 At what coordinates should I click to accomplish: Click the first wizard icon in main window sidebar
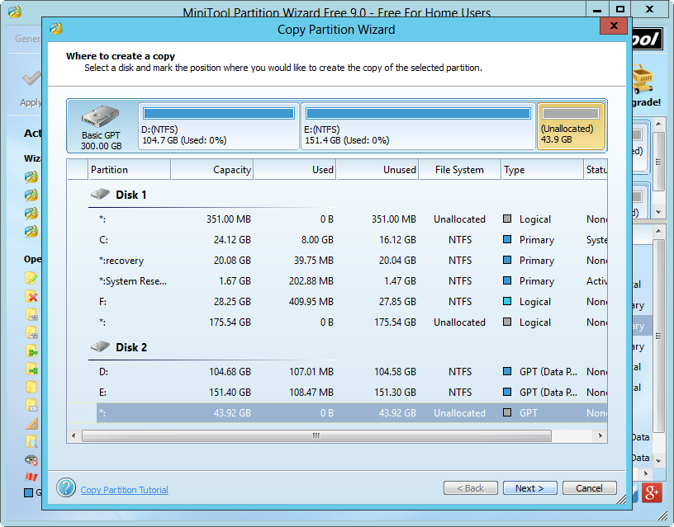pyautogui.click(x=31, y=176)
